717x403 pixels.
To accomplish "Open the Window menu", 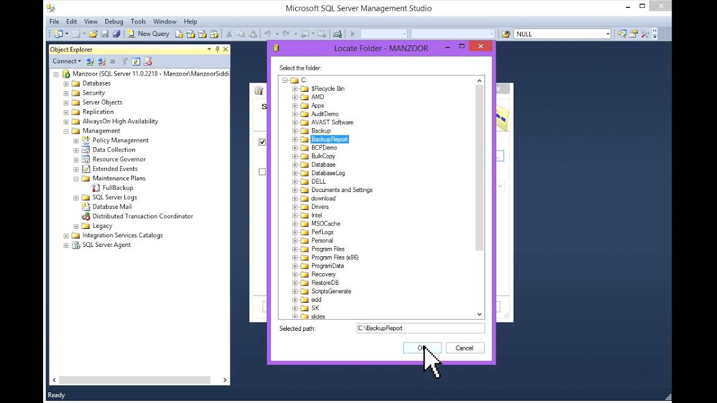I will (165, 21).
